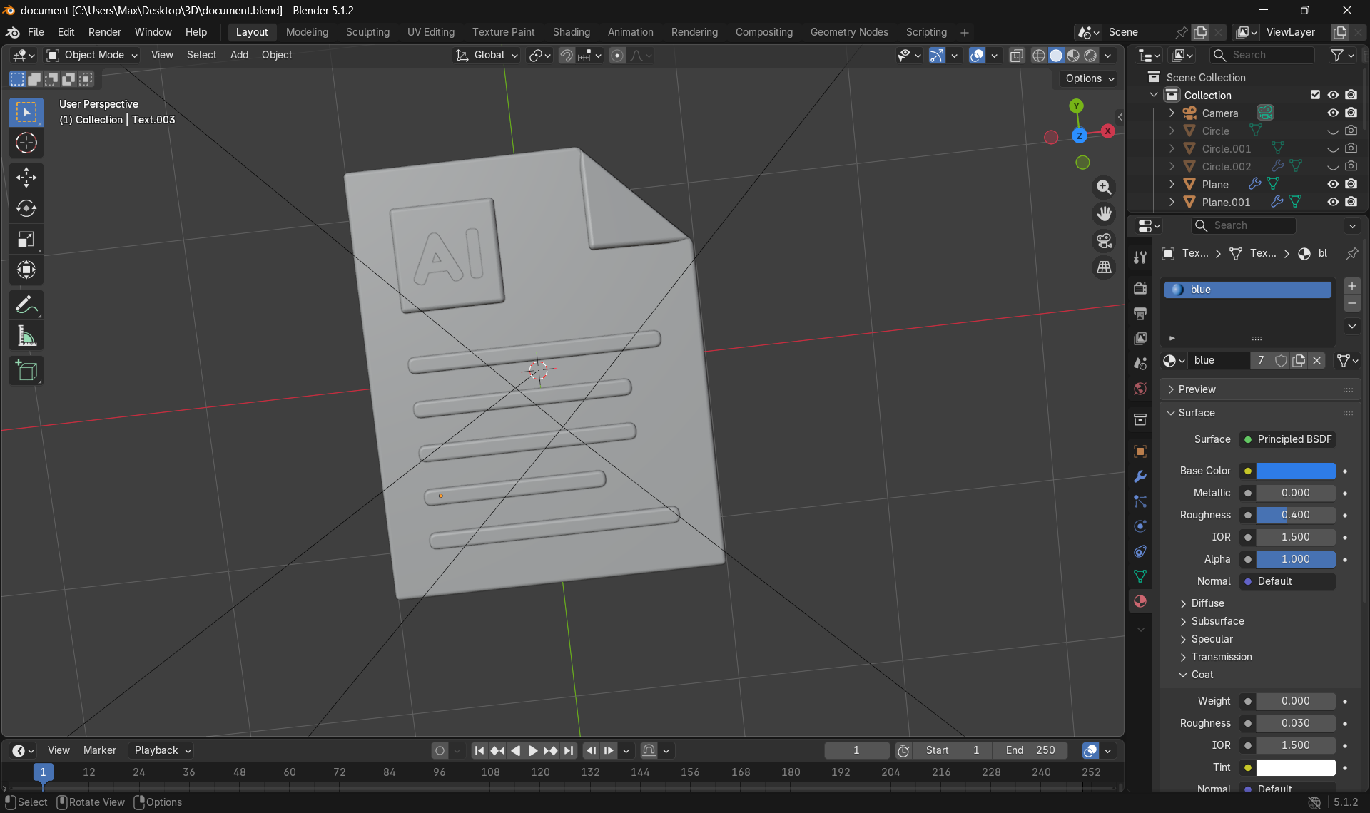Click the End frame 250 field
Screen dimensions: 1370x813
pos(1031,750)
